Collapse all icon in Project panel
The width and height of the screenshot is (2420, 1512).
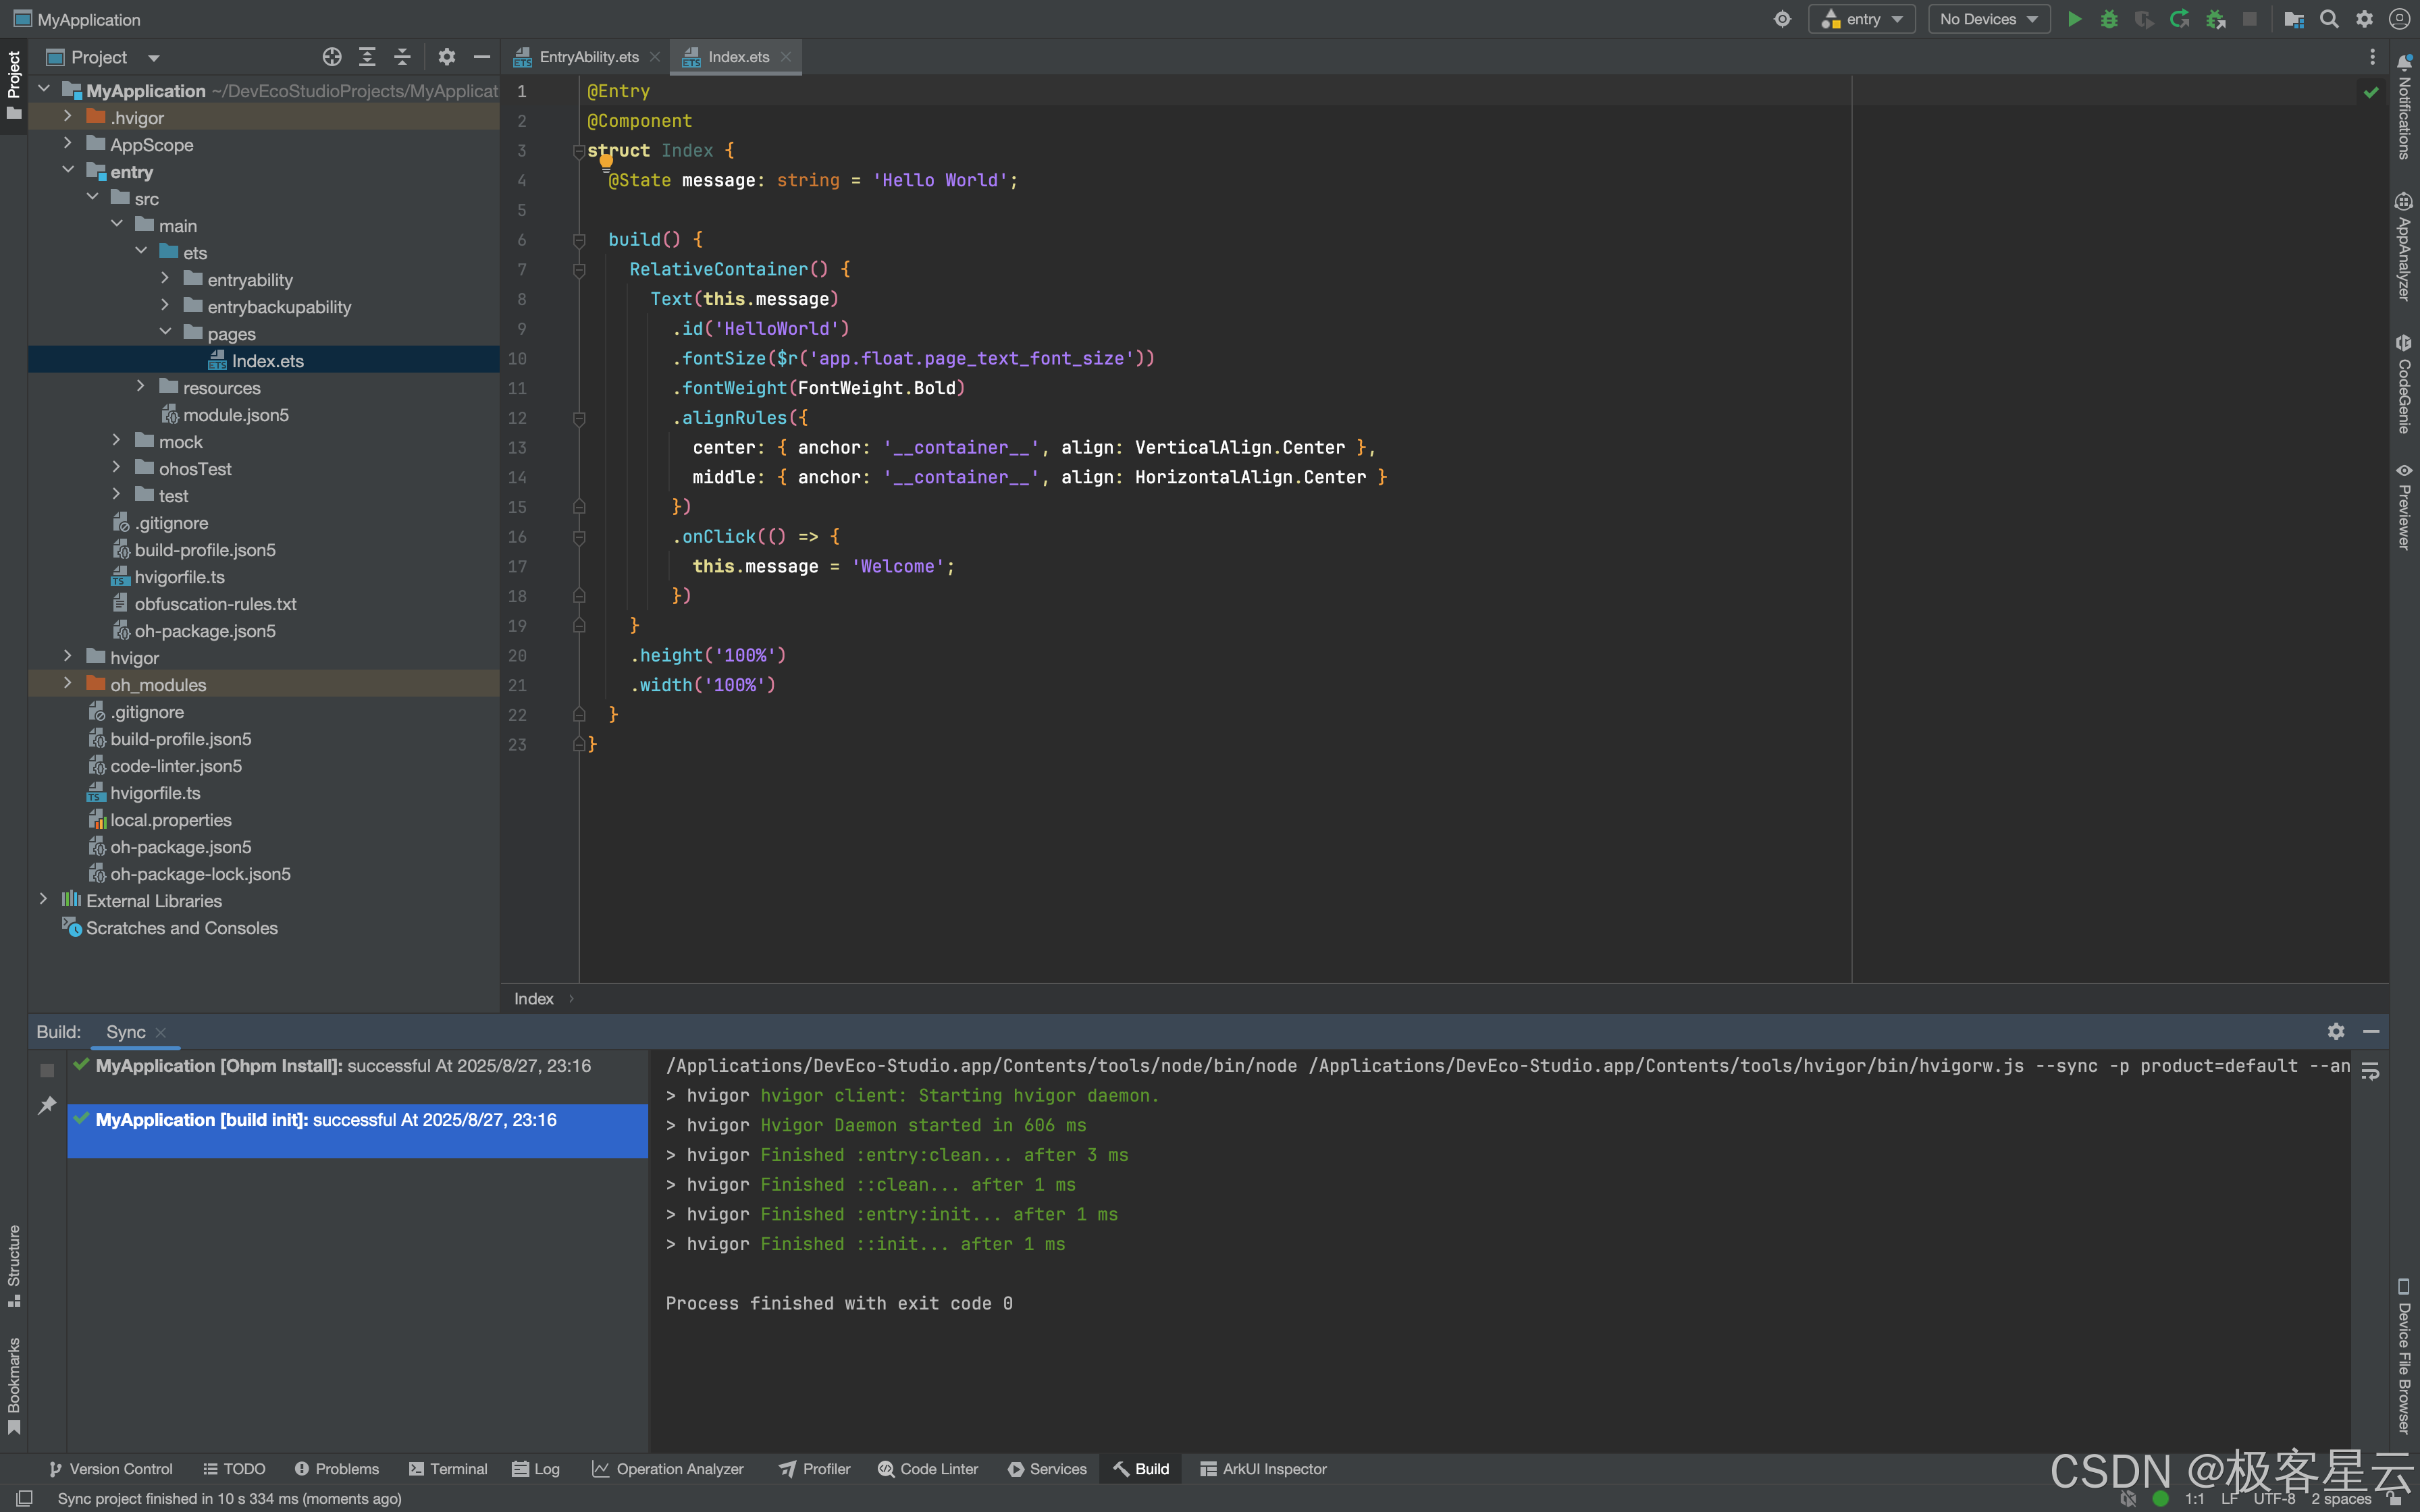[402, 57]
